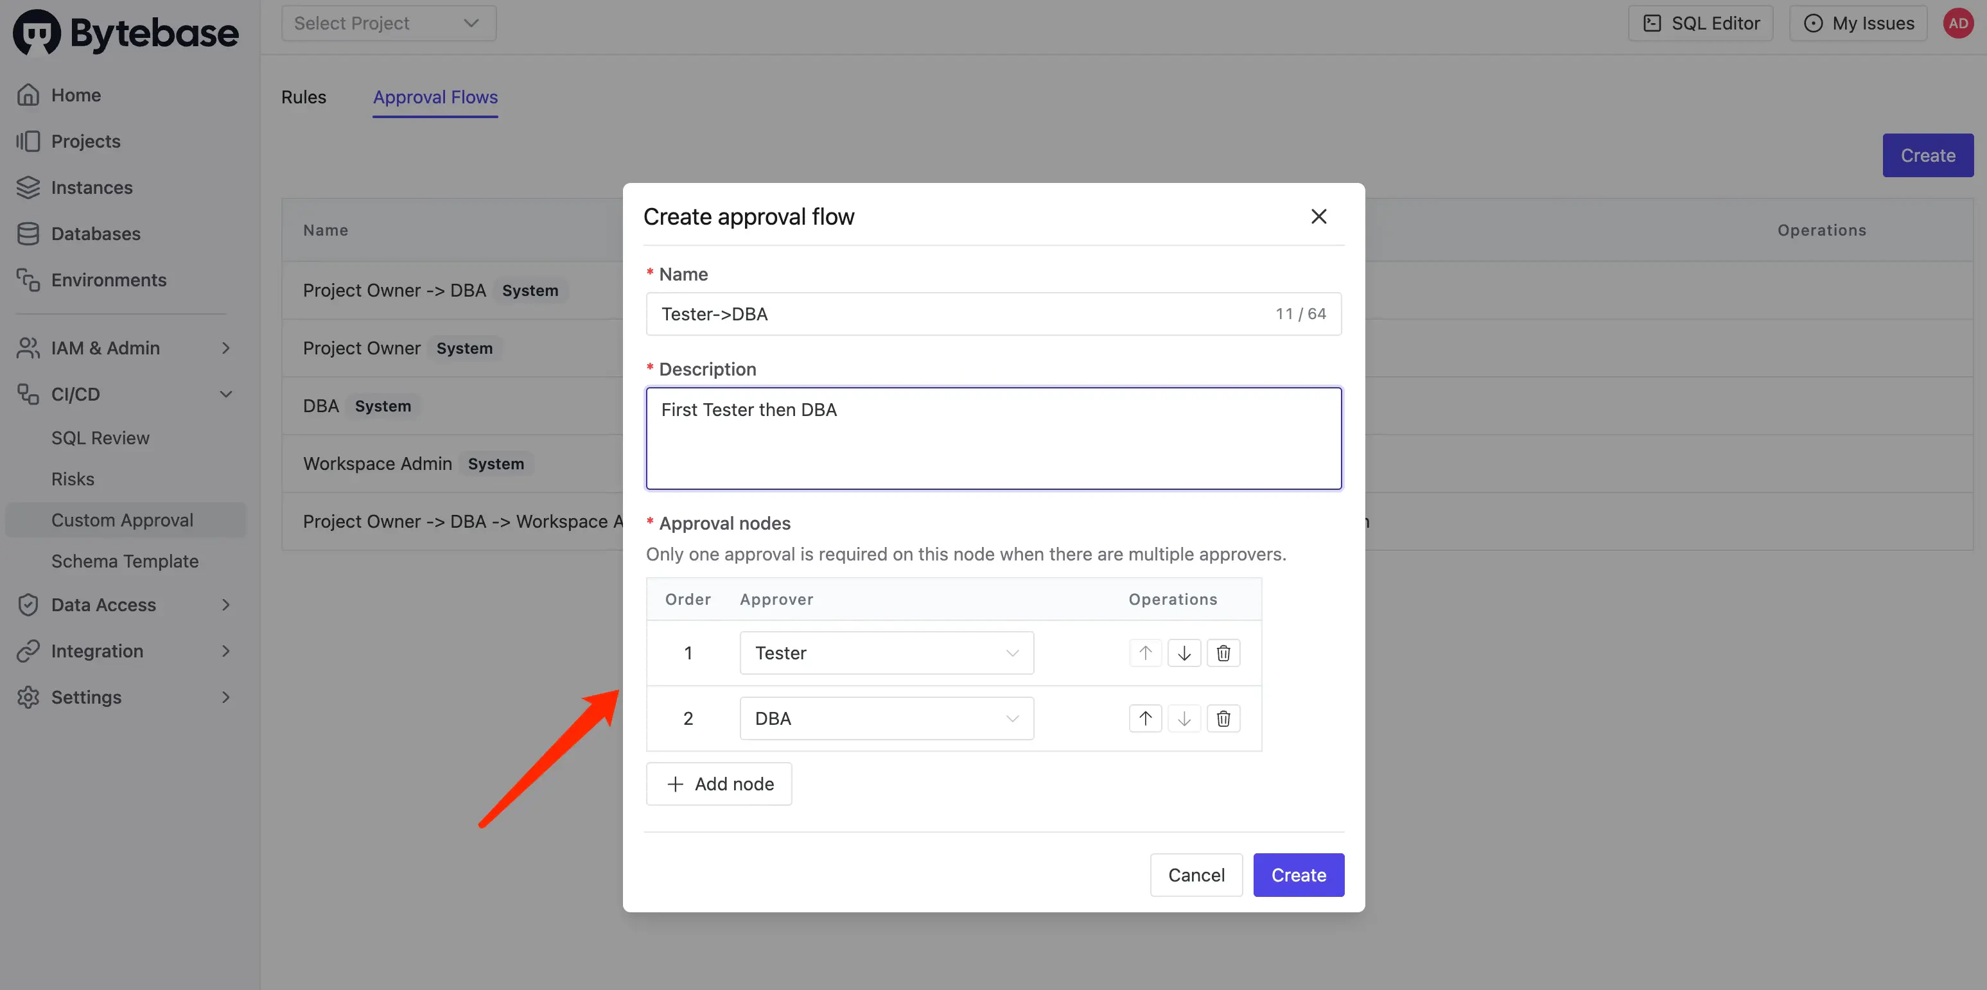Open the Select Project dropdown
Screen dimensions: 1987x990
[x=388, y=23]
